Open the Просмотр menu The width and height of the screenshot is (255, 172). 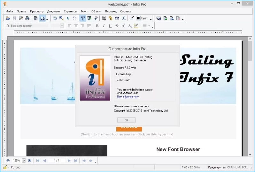click(37, 11)
